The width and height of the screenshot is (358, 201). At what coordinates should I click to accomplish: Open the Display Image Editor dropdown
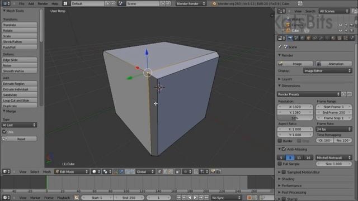click(327, 71)
